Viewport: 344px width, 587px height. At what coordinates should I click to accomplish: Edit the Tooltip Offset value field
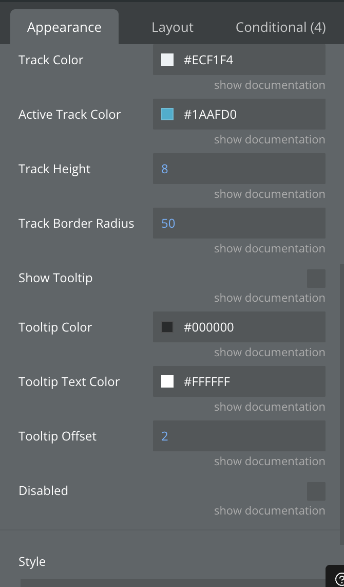239,436
